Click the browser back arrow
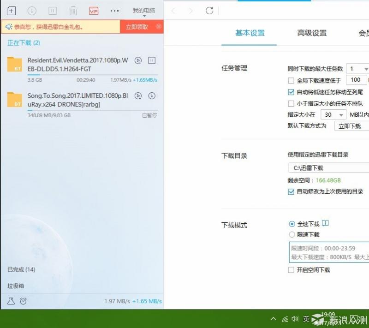Screen dimensions: 369x328 (x=174, y=11)
